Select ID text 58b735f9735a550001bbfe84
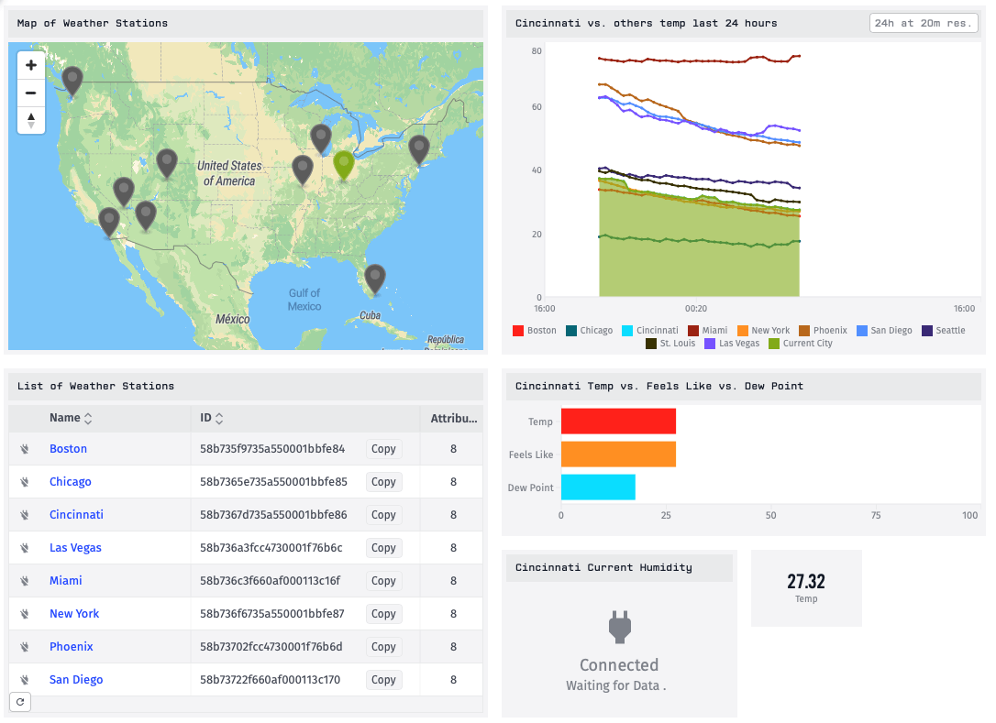 tap(272, 449)
